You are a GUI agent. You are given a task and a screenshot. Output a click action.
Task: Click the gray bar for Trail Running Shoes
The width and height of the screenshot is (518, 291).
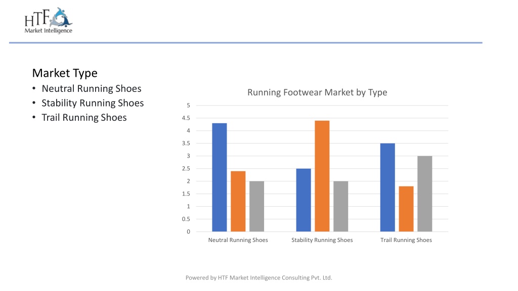425,193
